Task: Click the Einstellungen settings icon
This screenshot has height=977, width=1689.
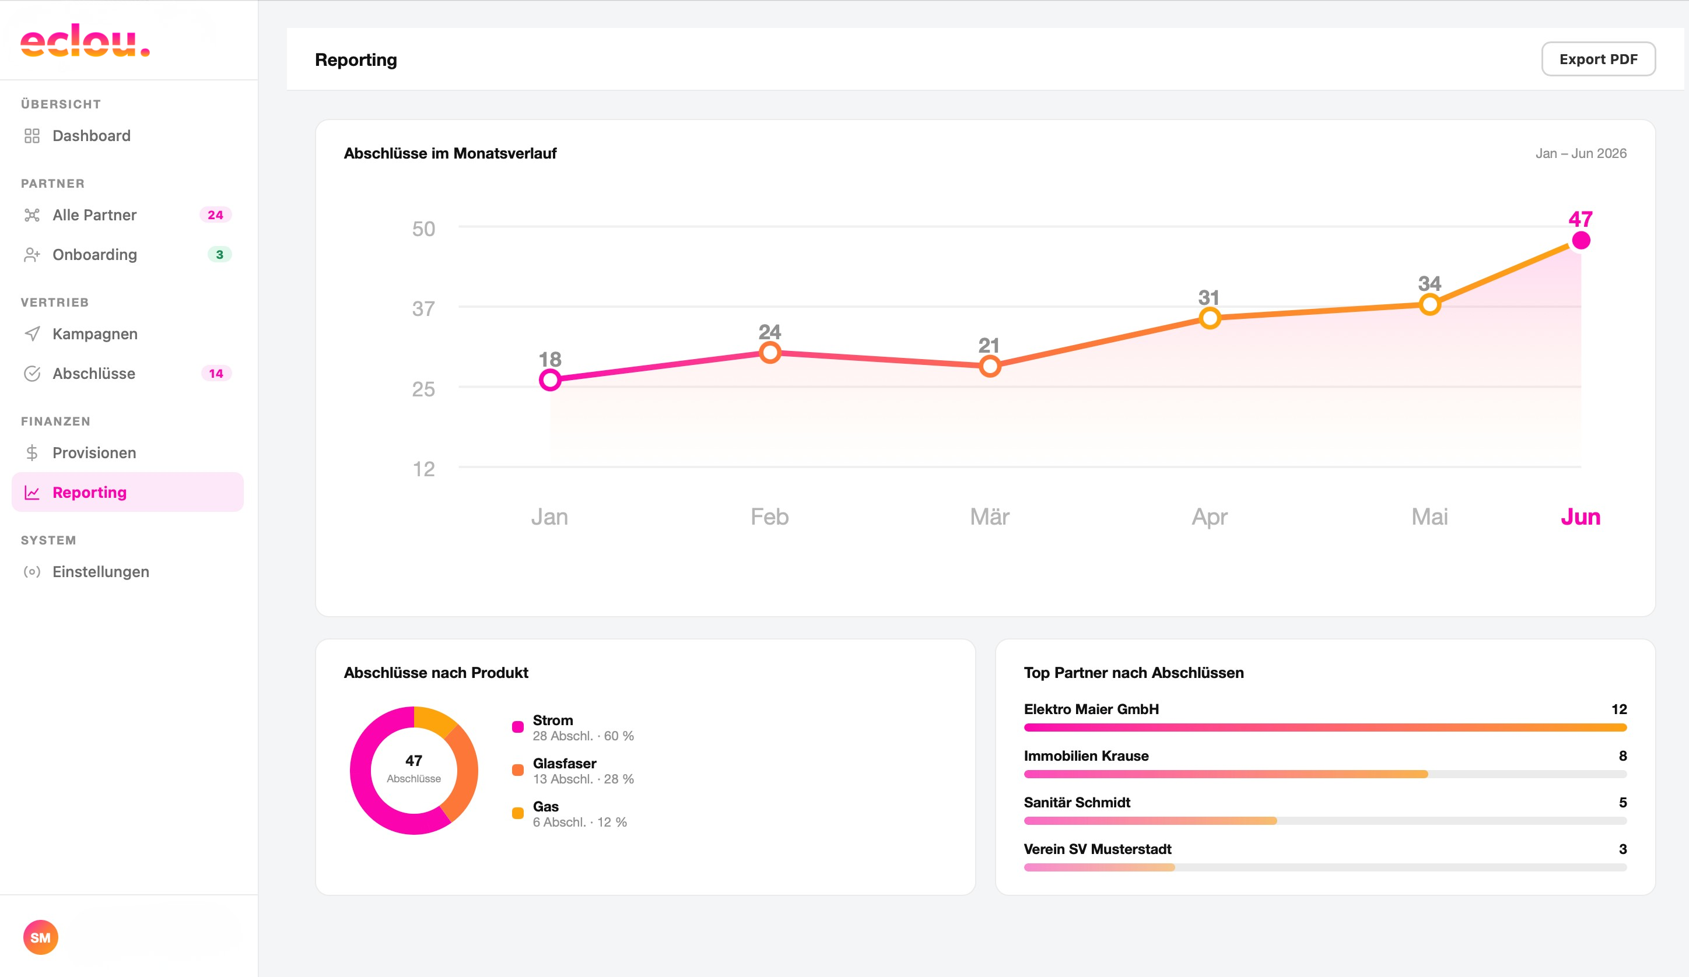Action: pos(31,572)
